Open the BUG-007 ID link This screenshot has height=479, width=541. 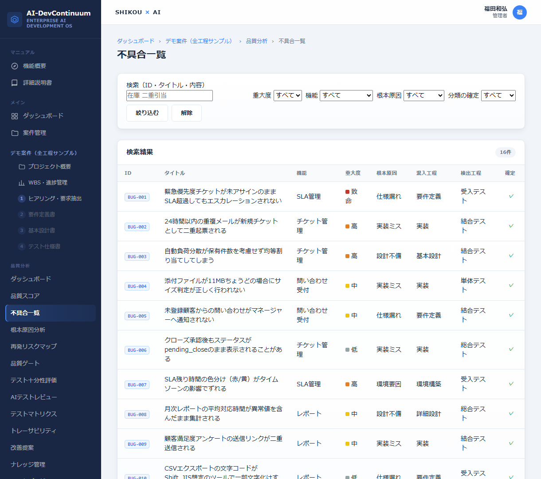(137, 385)
